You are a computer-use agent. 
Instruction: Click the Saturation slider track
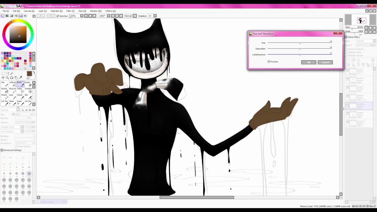click(300, 49)
